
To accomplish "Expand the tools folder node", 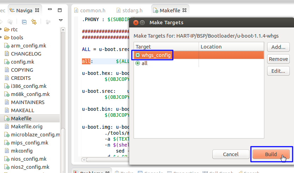I will pos(1,37).
